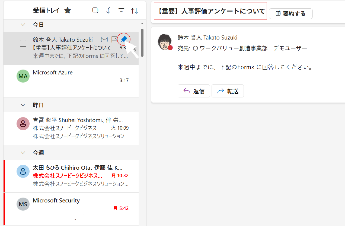
Task: Check the checkbox beside Takato Suzuki email
Action: pos(23,43)
